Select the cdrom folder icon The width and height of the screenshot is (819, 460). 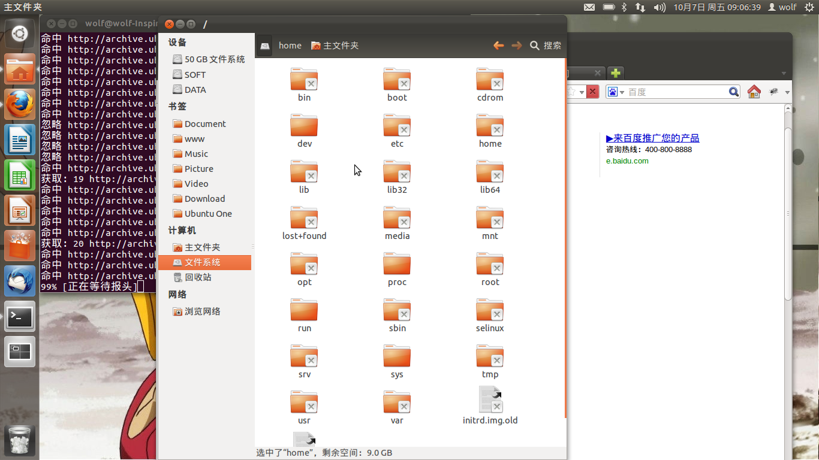pyautogui.click(x=490, y=79)
